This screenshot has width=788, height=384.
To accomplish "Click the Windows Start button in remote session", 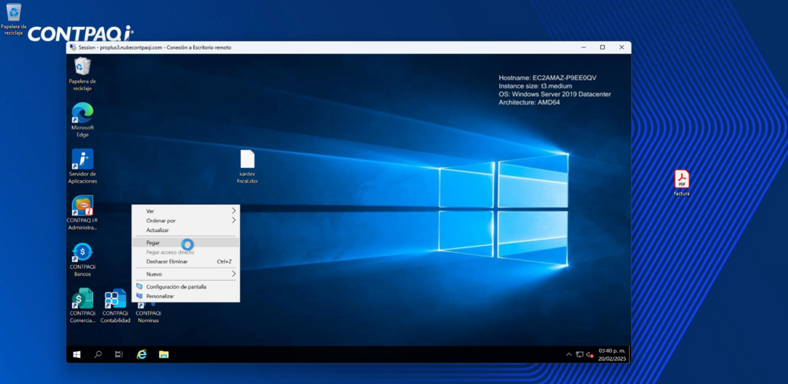I will pyautogui.click(x=76, y=354).
